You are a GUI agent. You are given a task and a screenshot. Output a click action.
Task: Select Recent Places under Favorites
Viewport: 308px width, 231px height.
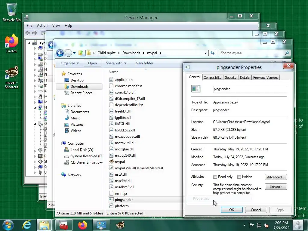coord(79,93)
